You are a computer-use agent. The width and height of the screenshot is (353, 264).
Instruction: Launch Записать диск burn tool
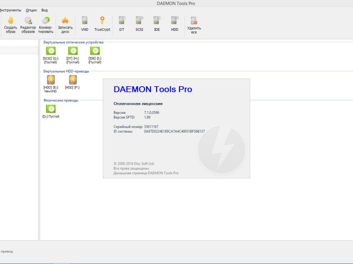pos(65,25)
